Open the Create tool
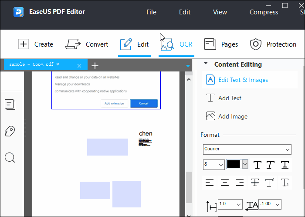 35,44
